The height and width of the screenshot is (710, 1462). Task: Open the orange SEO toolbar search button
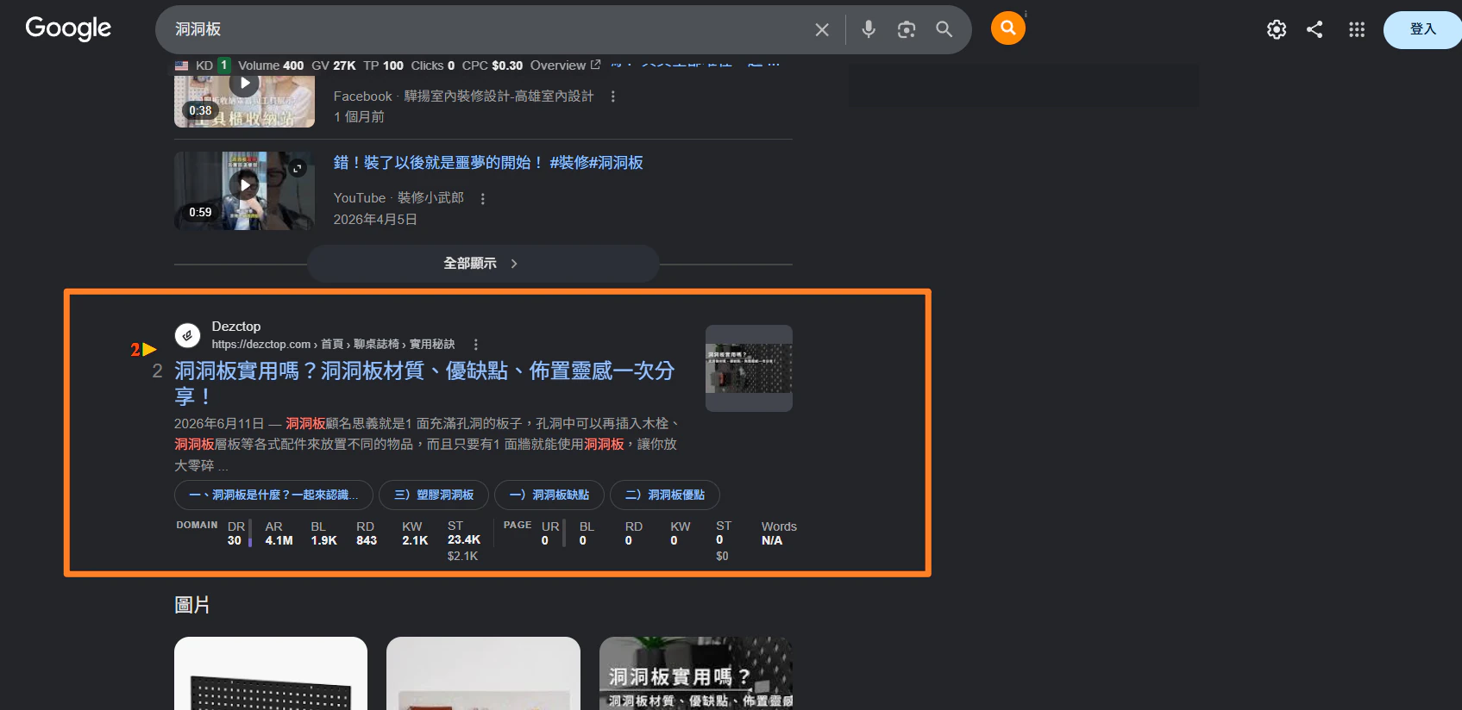[x=1007, y=28]
